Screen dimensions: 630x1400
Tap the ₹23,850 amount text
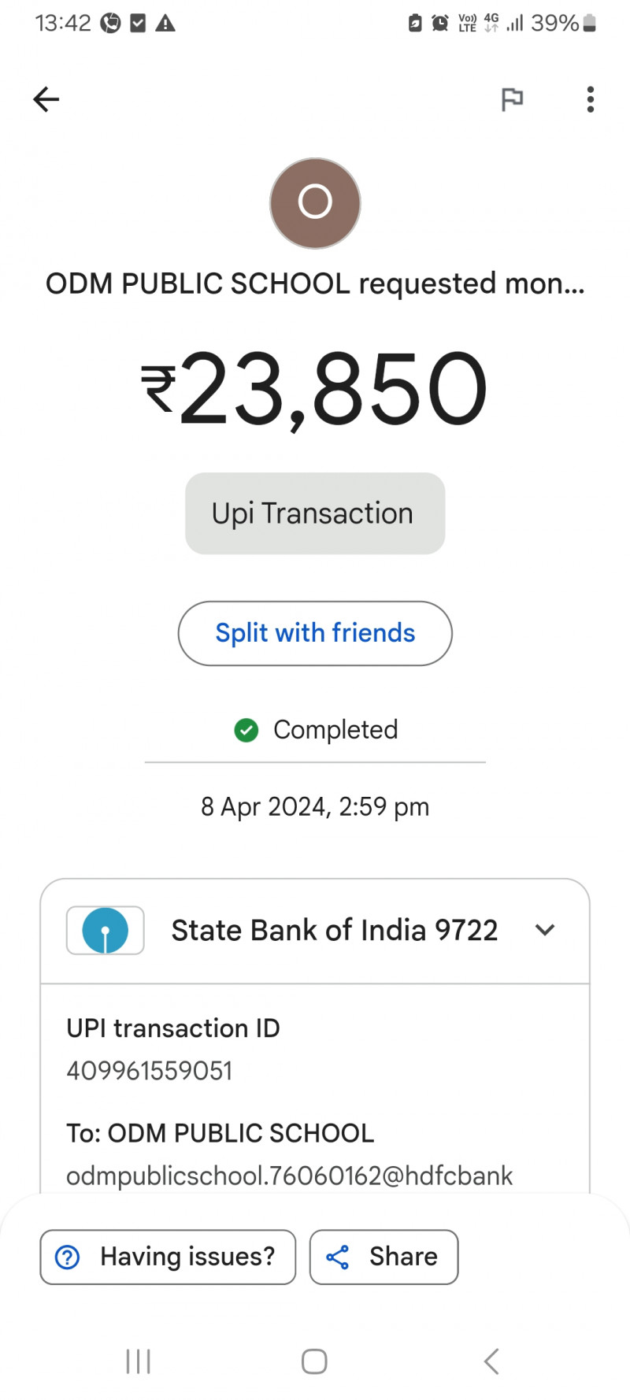pos(315,390)
